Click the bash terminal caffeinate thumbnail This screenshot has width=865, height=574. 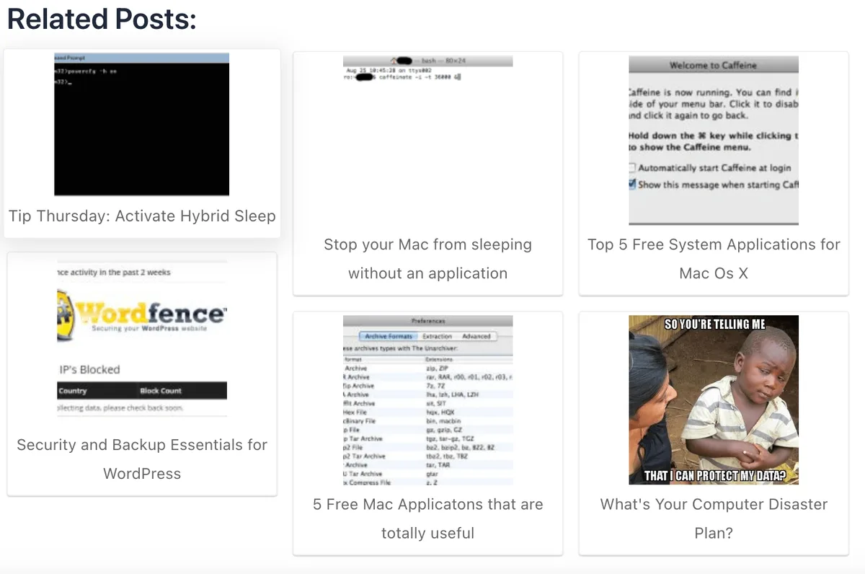pos(427,140)
